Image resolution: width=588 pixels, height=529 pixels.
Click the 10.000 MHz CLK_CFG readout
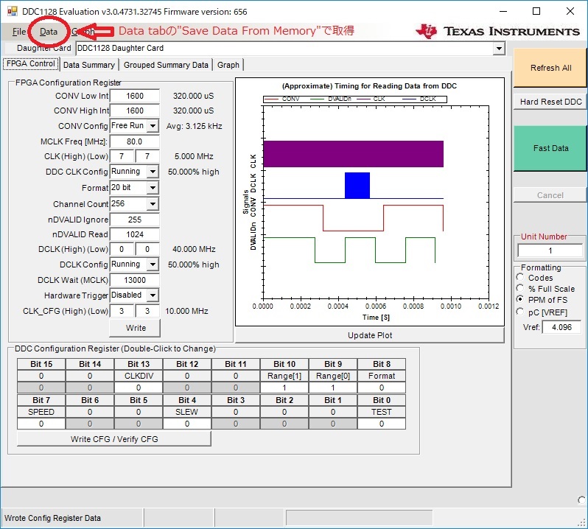(186, 311)
